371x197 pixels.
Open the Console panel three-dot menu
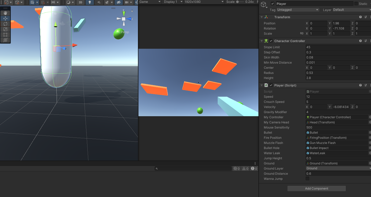coord(255,163)
